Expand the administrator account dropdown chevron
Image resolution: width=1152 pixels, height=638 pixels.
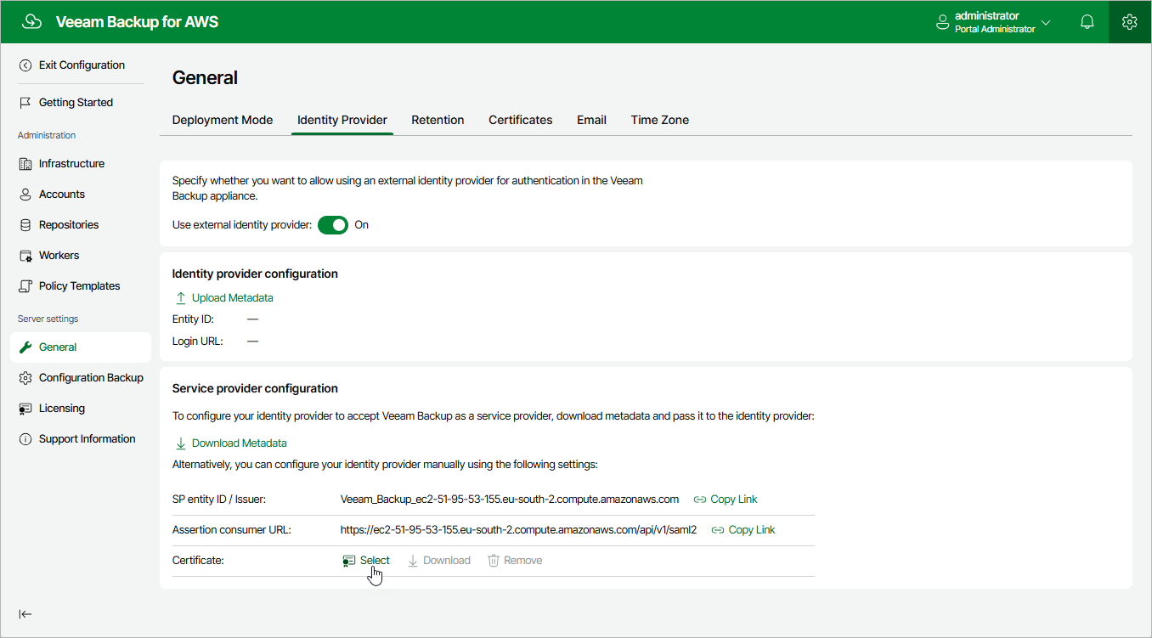pyautogui.click(x=1046, y=23)
